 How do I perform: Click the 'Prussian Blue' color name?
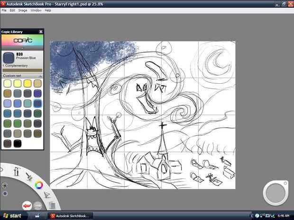pos(26,58)
